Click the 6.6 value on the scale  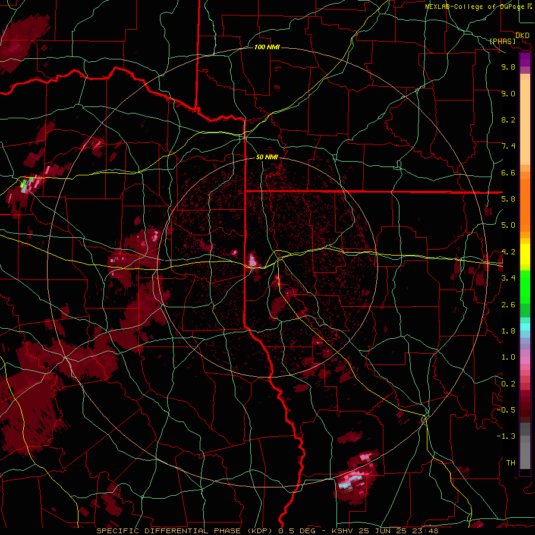508,172
